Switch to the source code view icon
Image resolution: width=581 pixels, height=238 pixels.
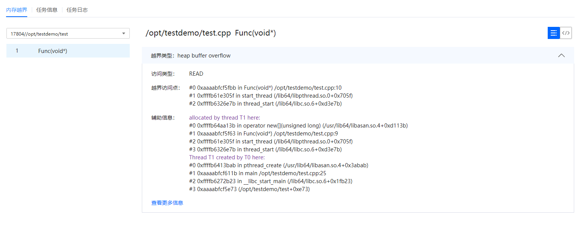566,33
